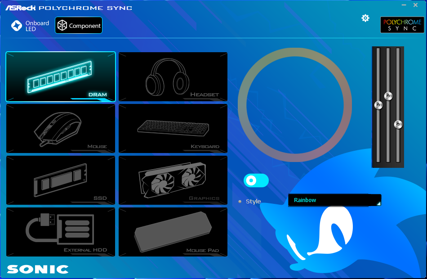Screen dimensions: 427x279
Task: Minimize the Polychrome Sync window
Action: (x=404, y=5)
